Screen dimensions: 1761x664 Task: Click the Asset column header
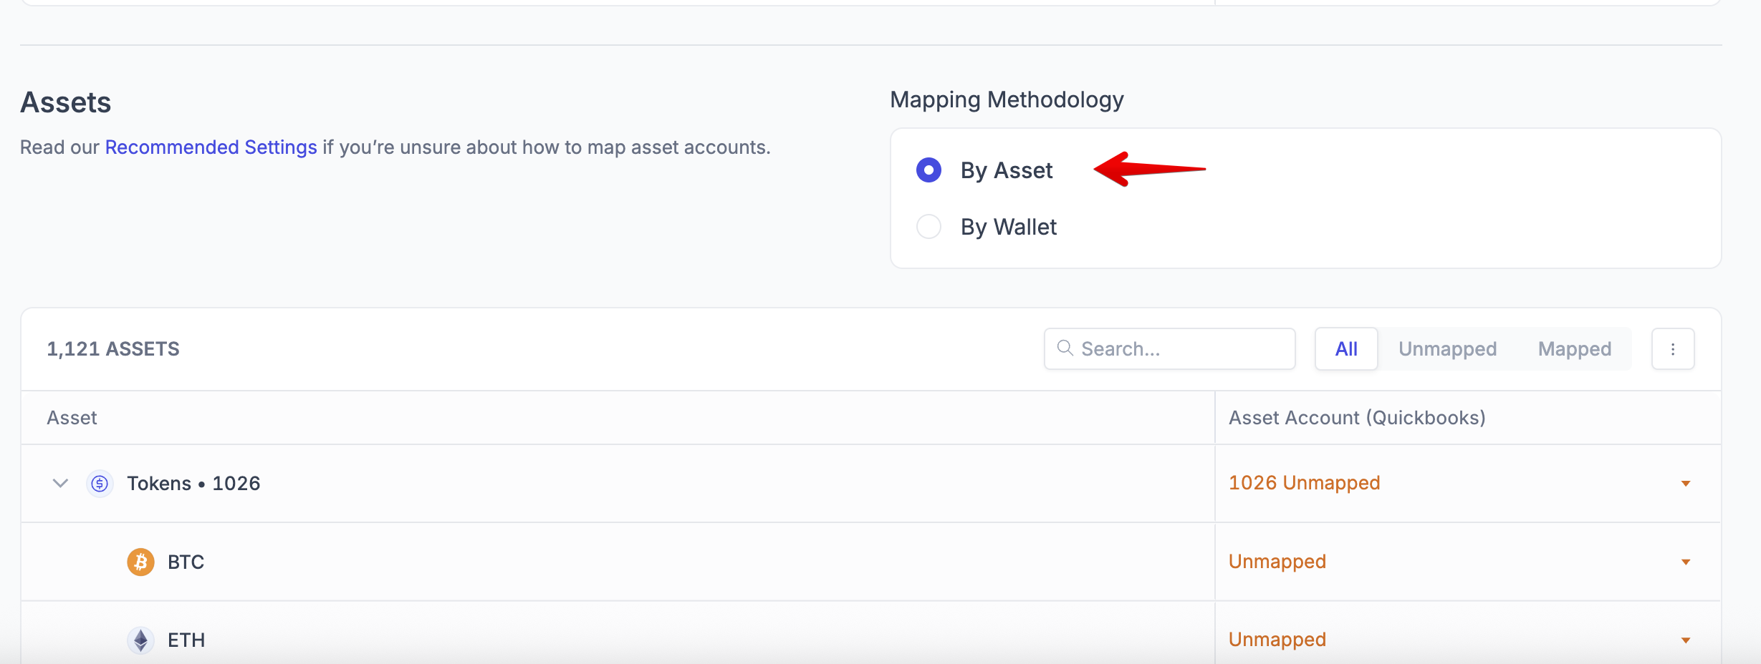pos(72,418)
